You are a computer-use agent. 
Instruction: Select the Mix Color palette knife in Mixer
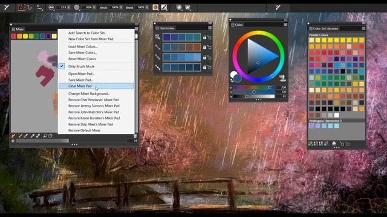tap(25, 136)
